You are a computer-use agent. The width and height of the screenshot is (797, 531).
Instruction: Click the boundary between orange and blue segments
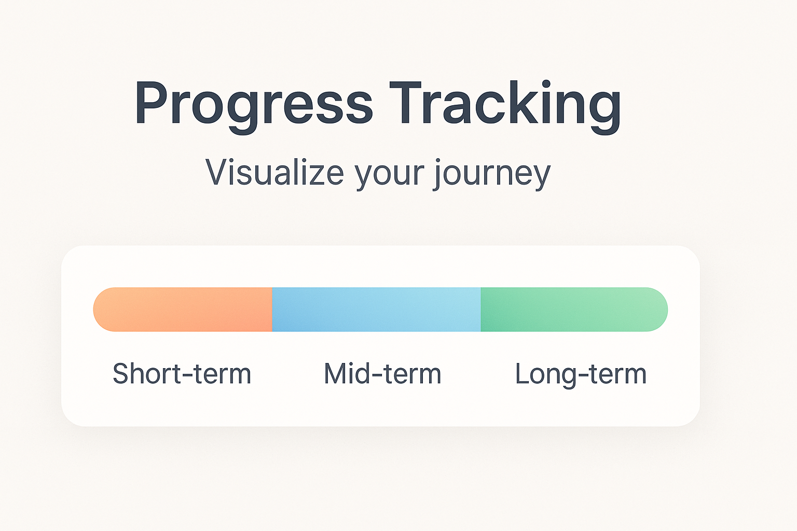coord(272,310)
